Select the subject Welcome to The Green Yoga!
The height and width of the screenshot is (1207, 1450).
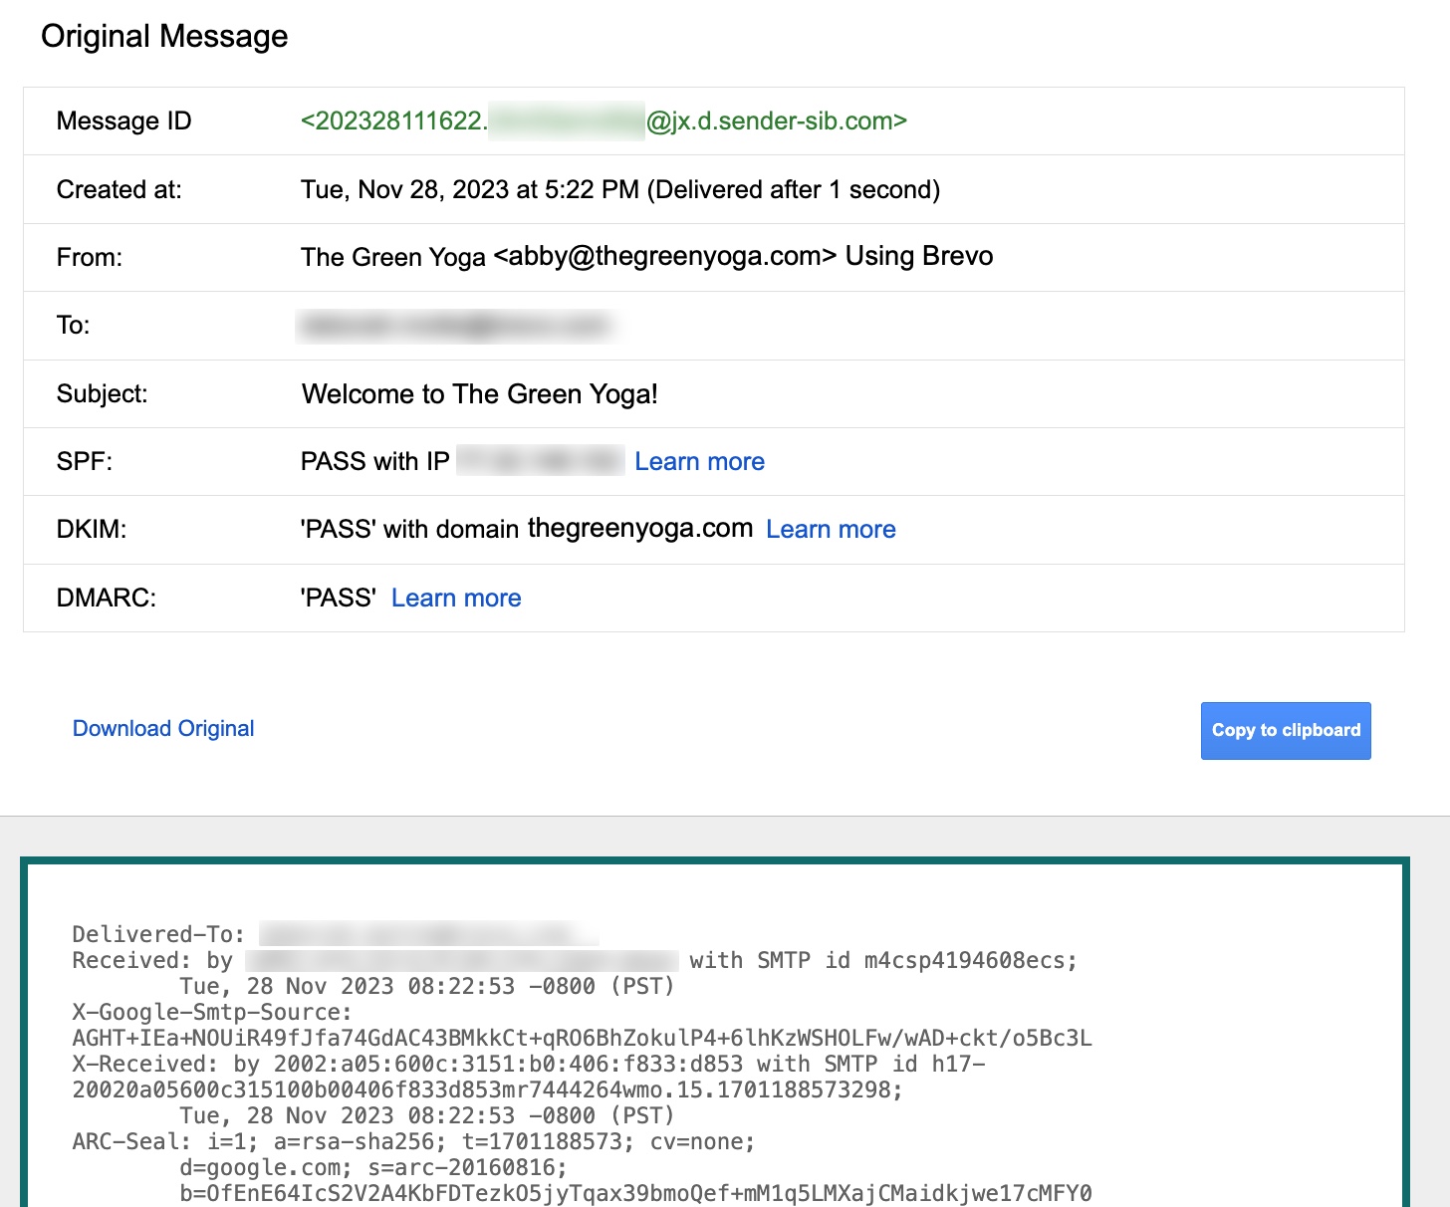[x=479, y=393]
